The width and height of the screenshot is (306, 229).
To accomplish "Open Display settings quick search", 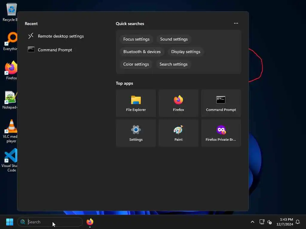I will click(x=186, y=52).
